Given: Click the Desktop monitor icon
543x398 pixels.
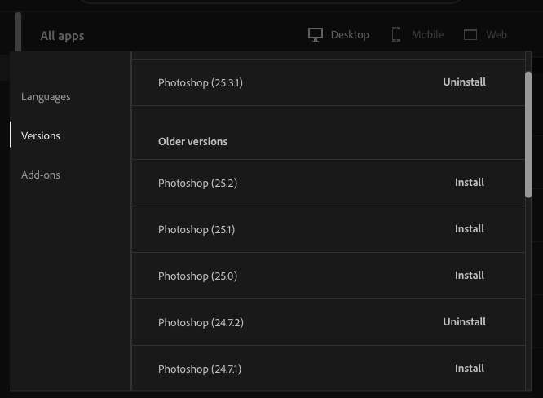Looking at the screenshot, I should click(x=316, y=35).
